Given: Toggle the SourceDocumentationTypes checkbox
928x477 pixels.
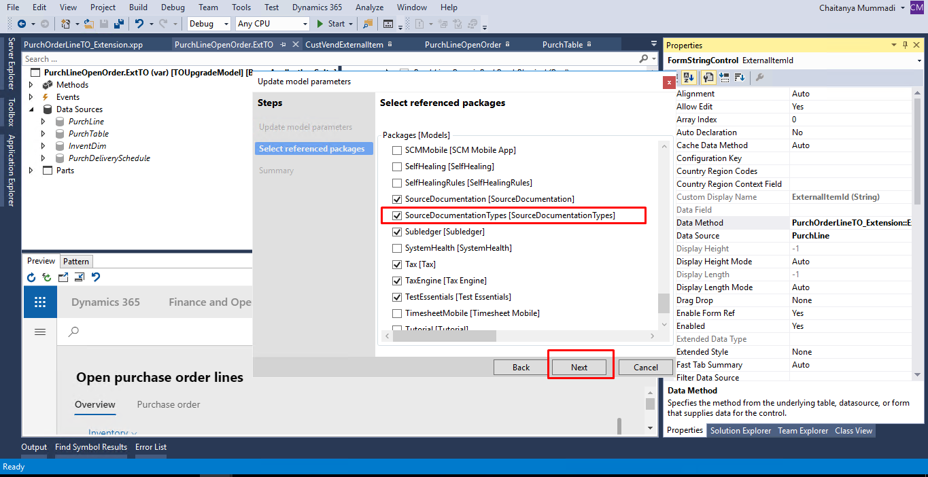Looking at the screenshot, I should point(398,215).
